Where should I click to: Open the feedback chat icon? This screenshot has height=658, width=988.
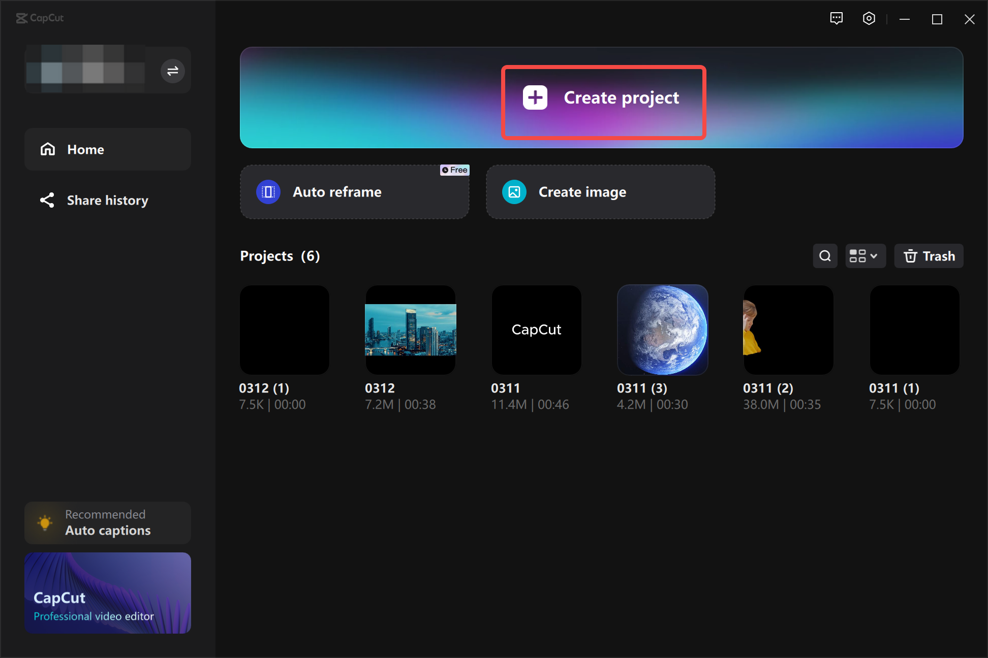click(836, 19)
